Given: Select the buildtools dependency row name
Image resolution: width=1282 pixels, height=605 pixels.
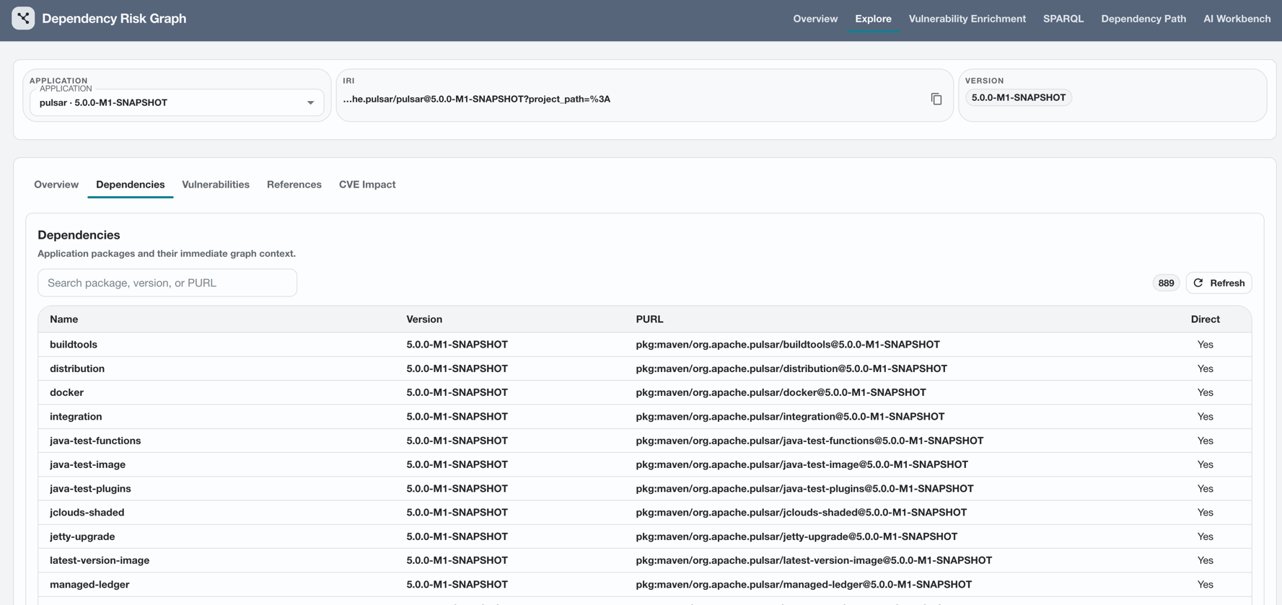Looking at the screenshot, I should [x=74, y=345].
